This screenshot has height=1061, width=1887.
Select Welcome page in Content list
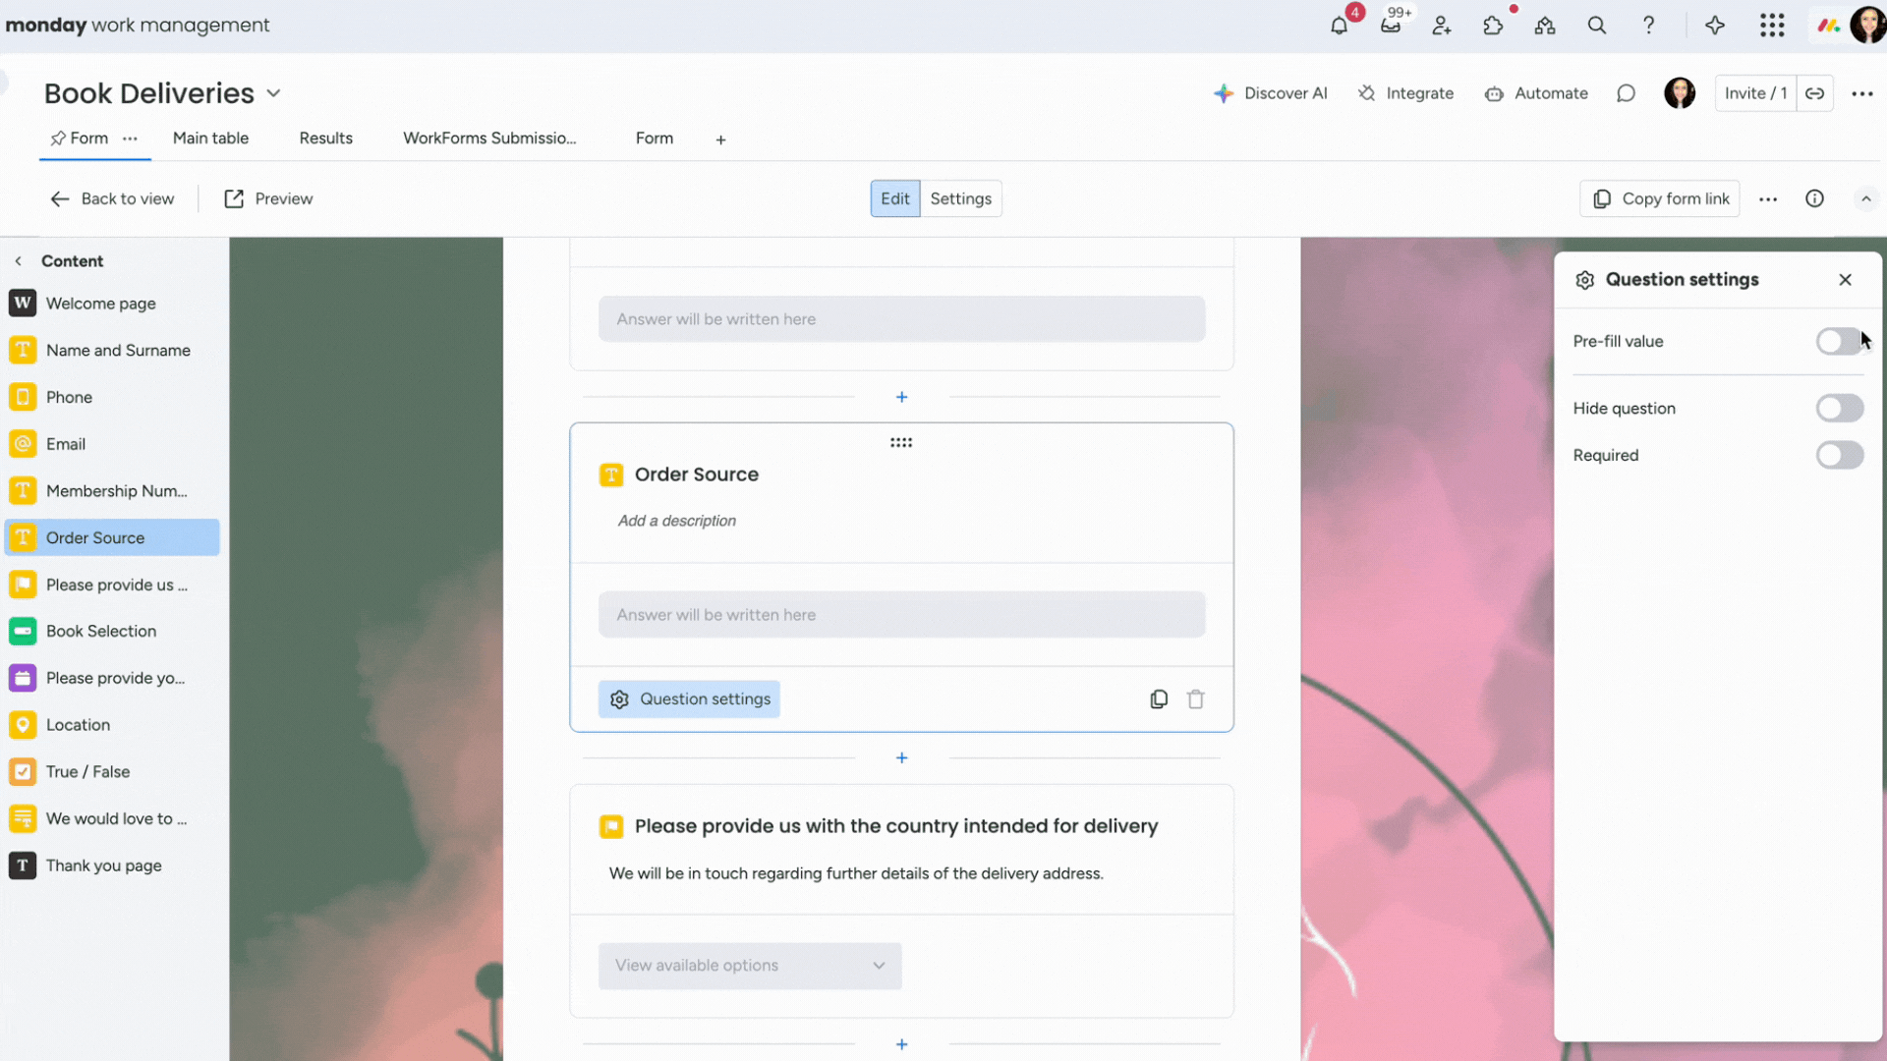(113, 304)
